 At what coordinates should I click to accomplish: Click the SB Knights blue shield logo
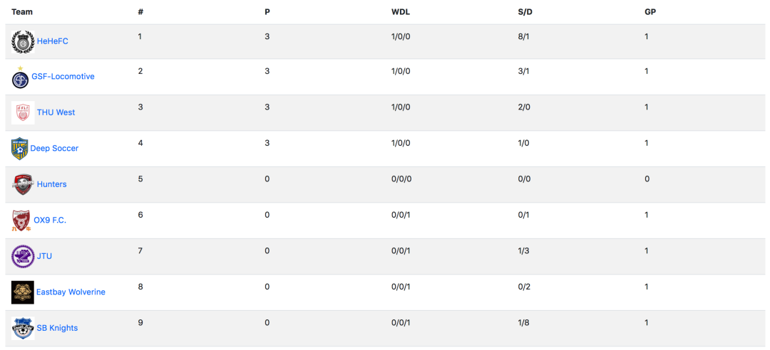click(23, 328)
